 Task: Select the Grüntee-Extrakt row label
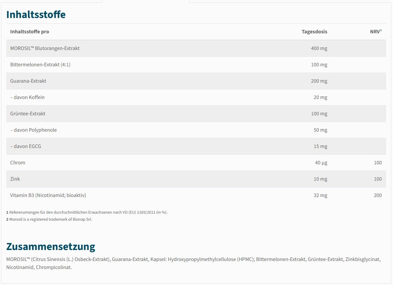pos(28,113)
